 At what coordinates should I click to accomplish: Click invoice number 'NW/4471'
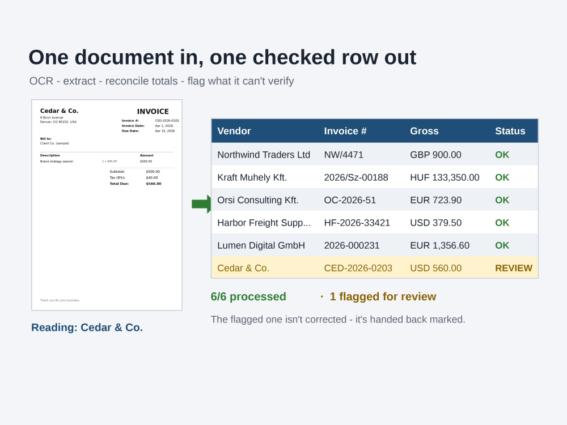pos(344,155)
